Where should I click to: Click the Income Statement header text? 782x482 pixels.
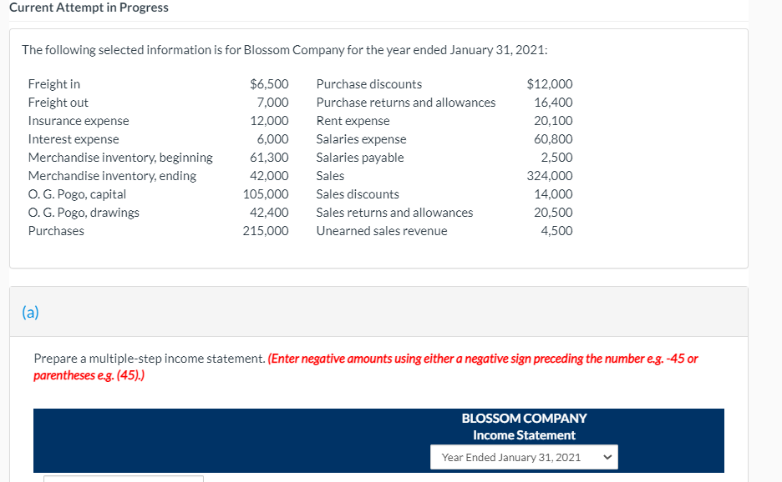(x=524, y=435)
